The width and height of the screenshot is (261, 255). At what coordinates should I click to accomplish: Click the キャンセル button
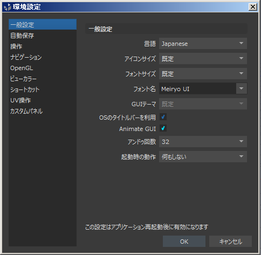230,242
